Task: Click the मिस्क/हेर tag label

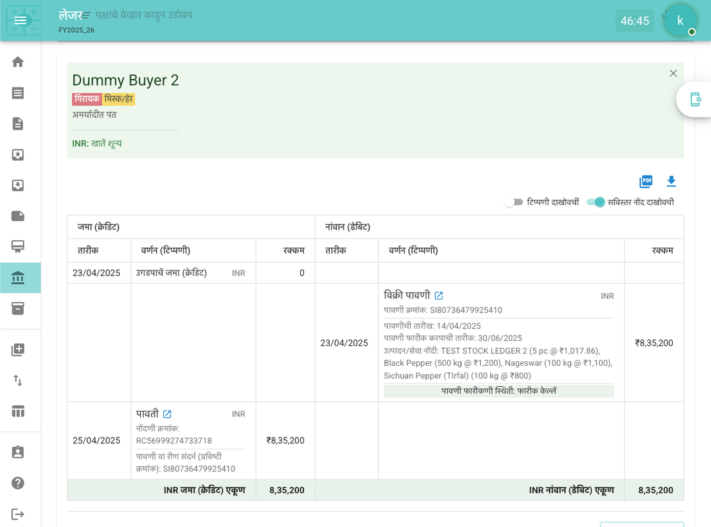Action: click(118, 99)
